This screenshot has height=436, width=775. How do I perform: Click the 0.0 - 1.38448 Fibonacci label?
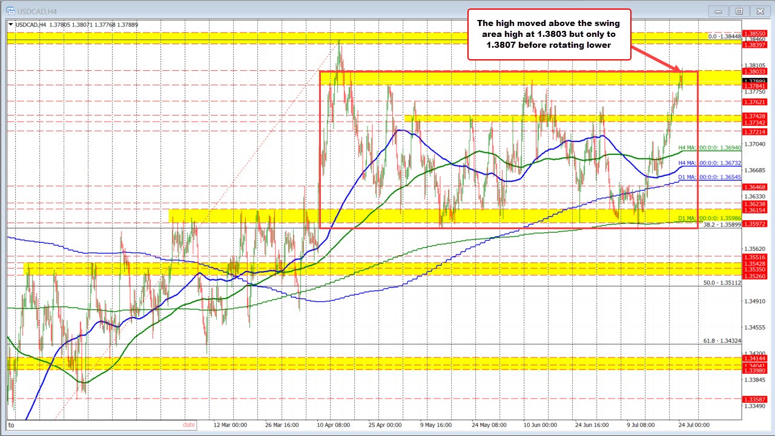pyautogui.click(x=725, y=36)
